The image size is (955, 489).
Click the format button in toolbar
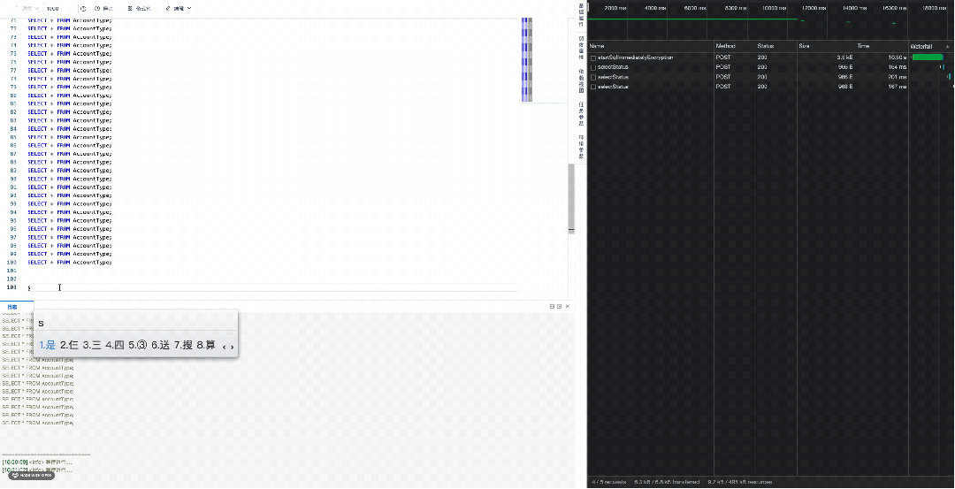(141, 9)
